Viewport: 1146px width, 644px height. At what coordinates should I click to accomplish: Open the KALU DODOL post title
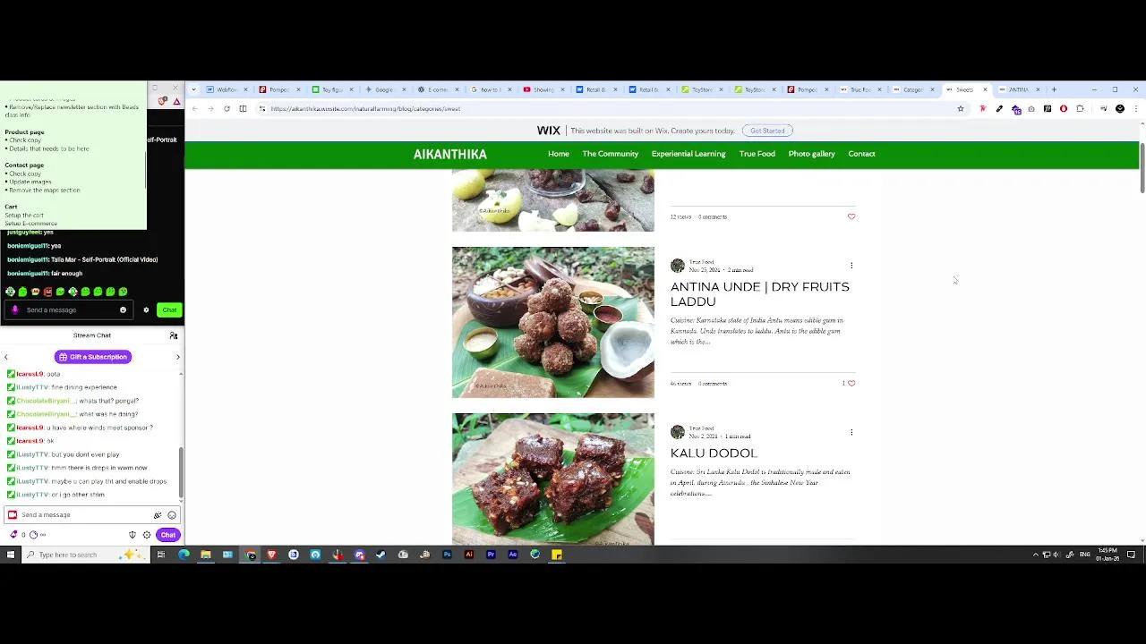714,453
